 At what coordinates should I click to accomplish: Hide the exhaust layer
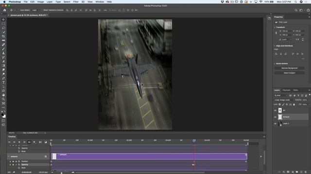[x=276, y=117]
